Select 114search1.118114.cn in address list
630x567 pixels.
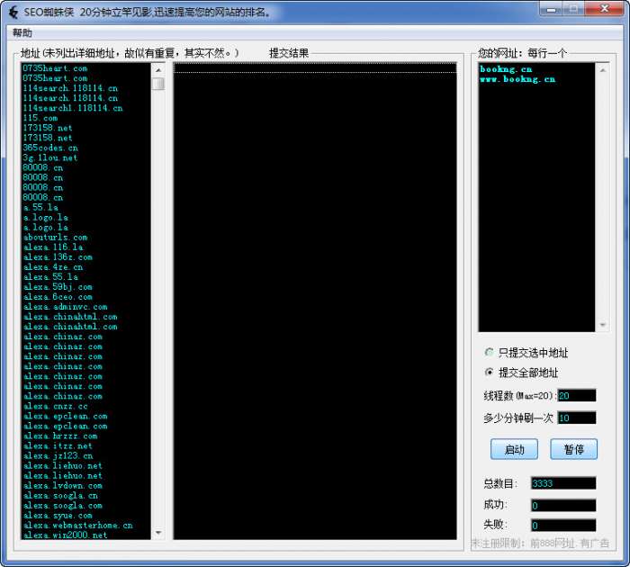click(x=73, y=108)
